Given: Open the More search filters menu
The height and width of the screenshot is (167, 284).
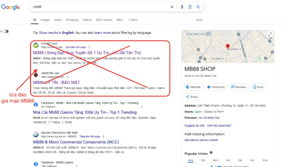Looking at the screenshot, I should 133,20.
